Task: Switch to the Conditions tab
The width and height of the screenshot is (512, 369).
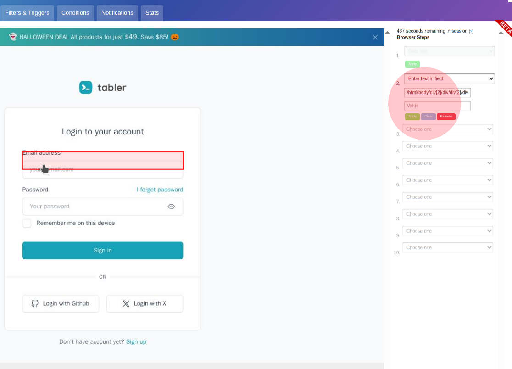Action: [75, 13]
